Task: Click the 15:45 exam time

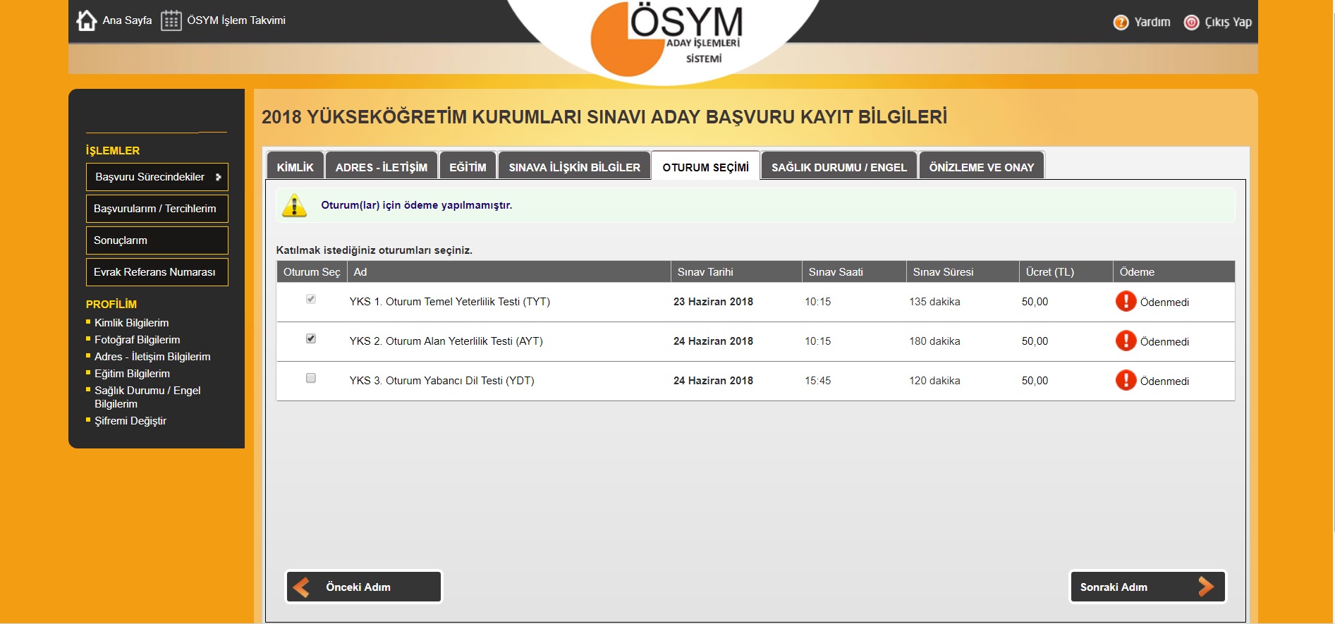Action: pos(818,381)
